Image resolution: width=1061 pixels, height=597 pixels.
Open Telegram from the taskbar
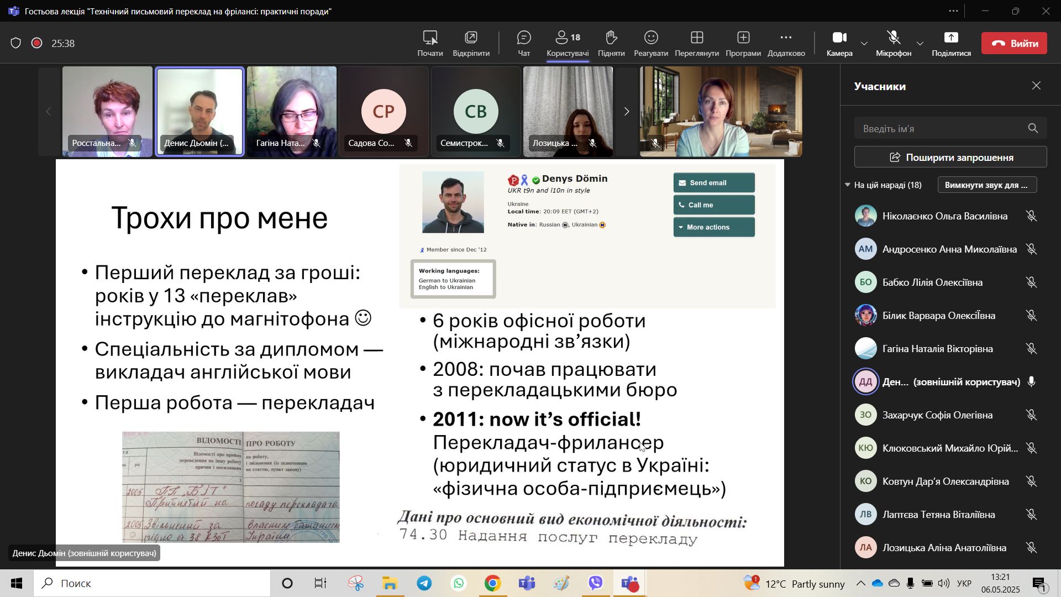point(424,584)
